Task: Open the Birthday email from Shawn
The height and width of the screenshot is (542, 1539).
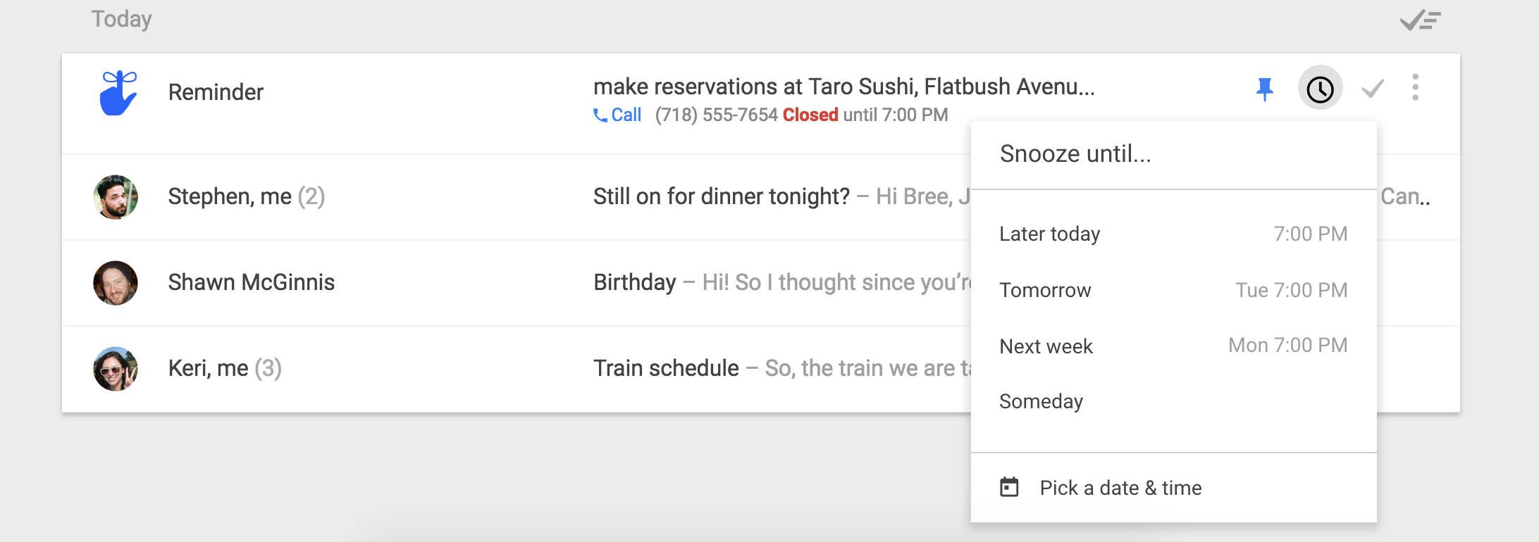Action: click(635, 282)
